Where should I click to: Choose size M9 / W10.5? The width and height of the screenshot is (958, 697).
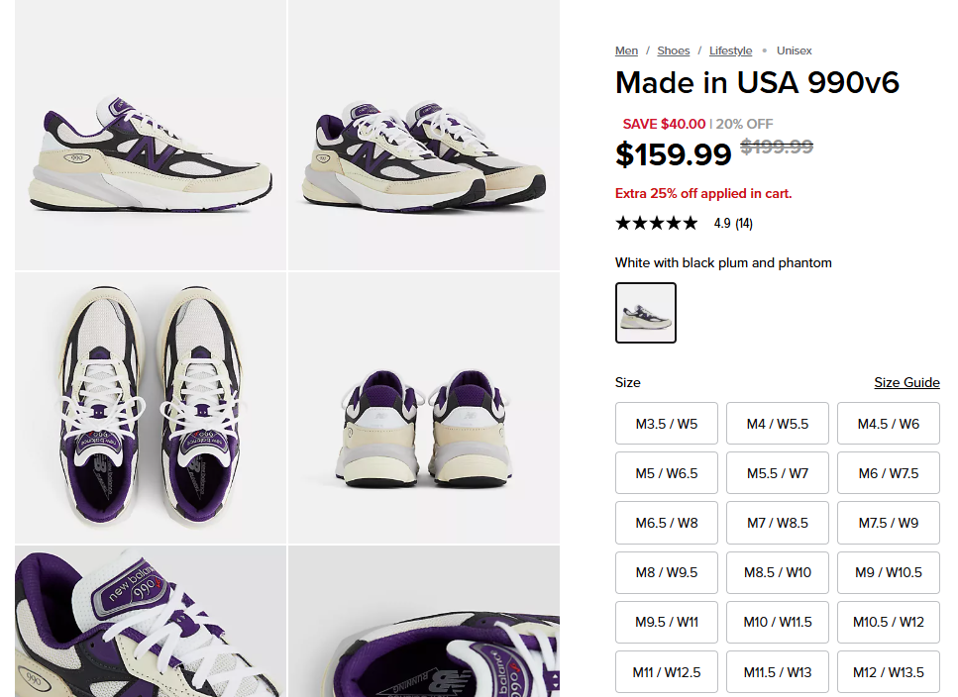(888, 572)
